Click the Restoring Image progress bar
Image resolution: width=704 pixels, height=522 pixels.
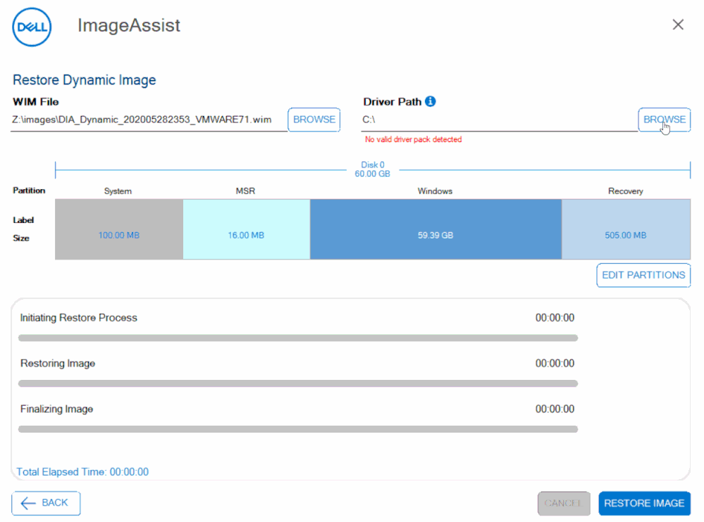click(x=298, y=383)
